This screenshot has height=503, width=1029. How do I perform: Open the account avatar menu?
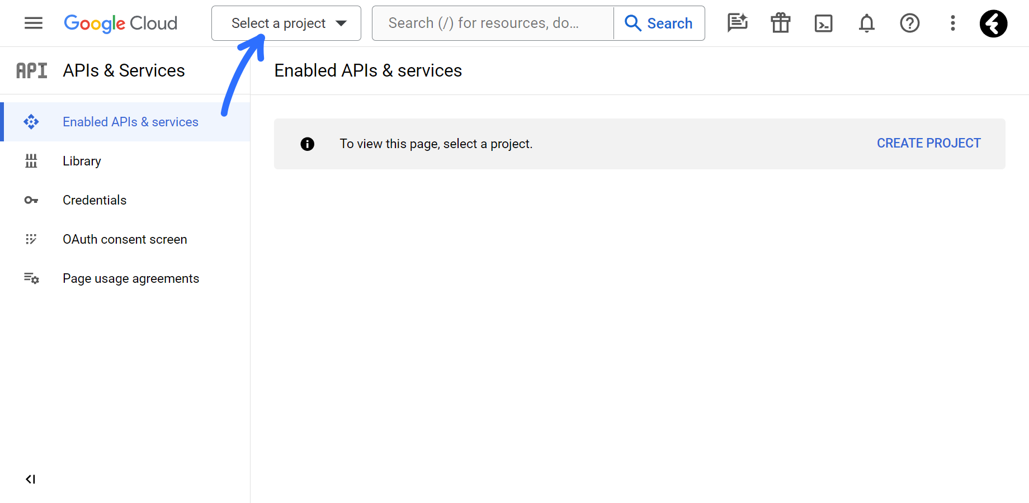click(x=993, y=23)
